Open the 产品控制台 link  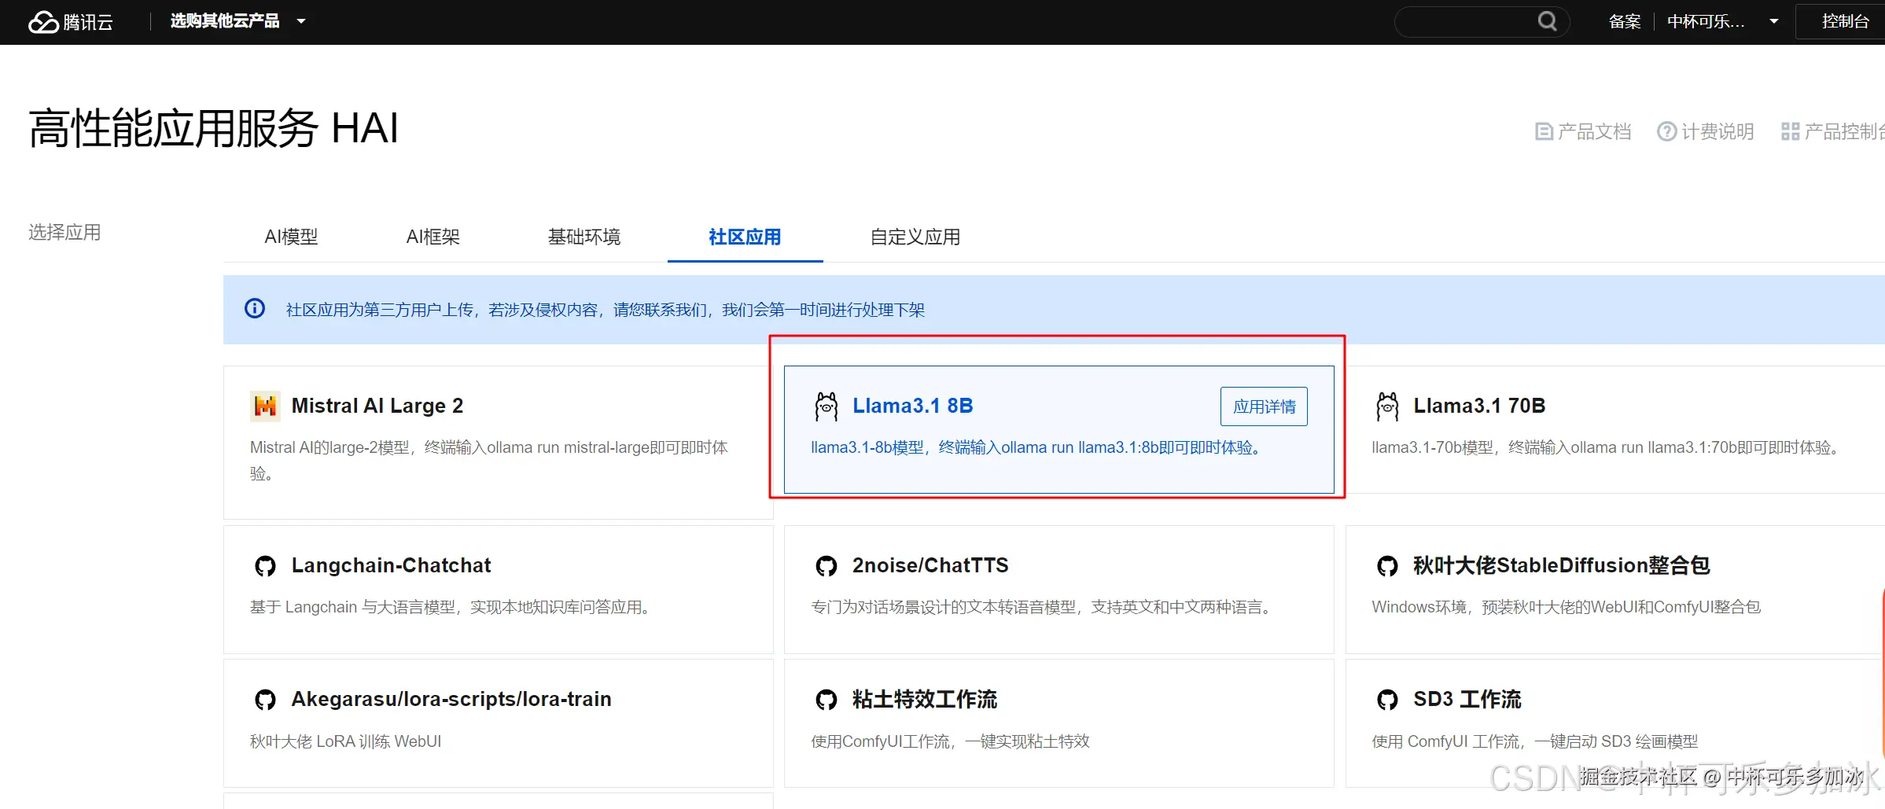coord(1833,131)
